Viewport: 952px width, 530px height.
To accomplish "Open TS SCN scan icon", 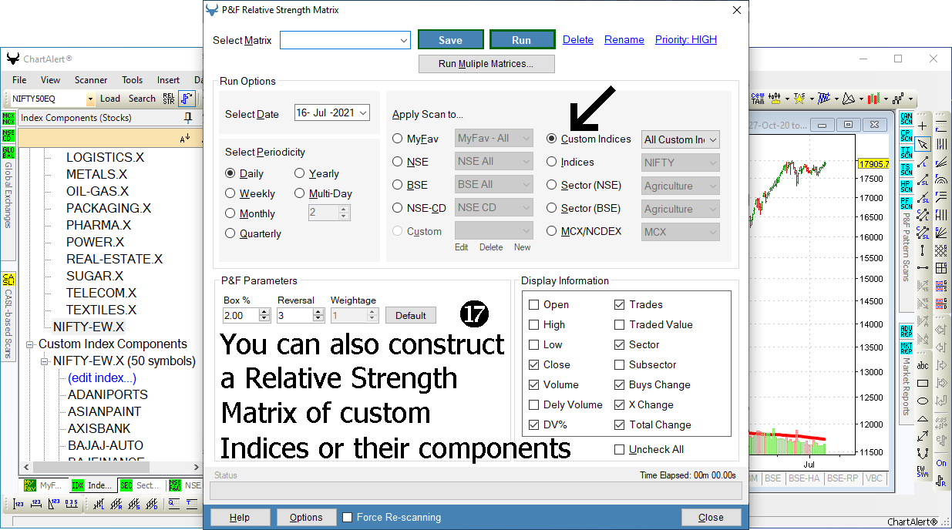I will click(906, 169).
